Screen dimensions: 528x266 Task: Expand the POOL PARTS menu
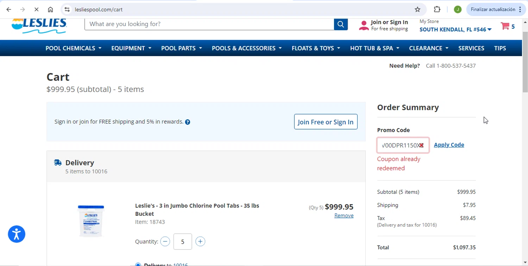(x=182, y=48)
